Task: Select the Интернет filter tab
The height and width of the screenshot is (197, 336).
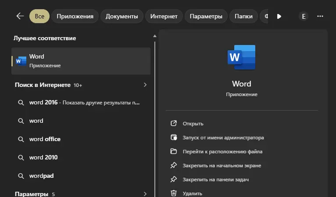Action: [x=164, y=16]
